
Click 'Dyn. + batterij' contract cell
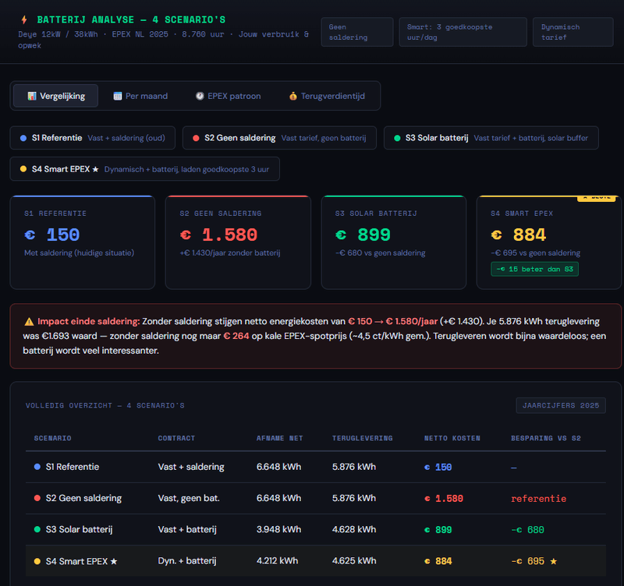tap(187, 561)
